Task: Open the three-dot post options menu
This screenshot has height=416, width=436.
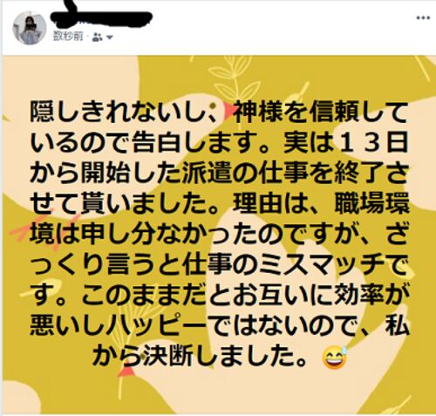Action: tap(423, 17)
